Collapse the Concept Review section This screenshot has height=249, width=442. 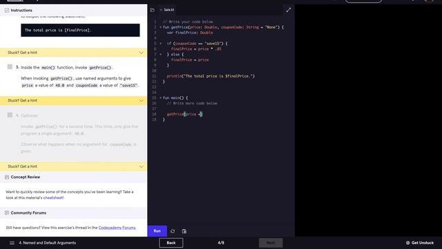7,177
